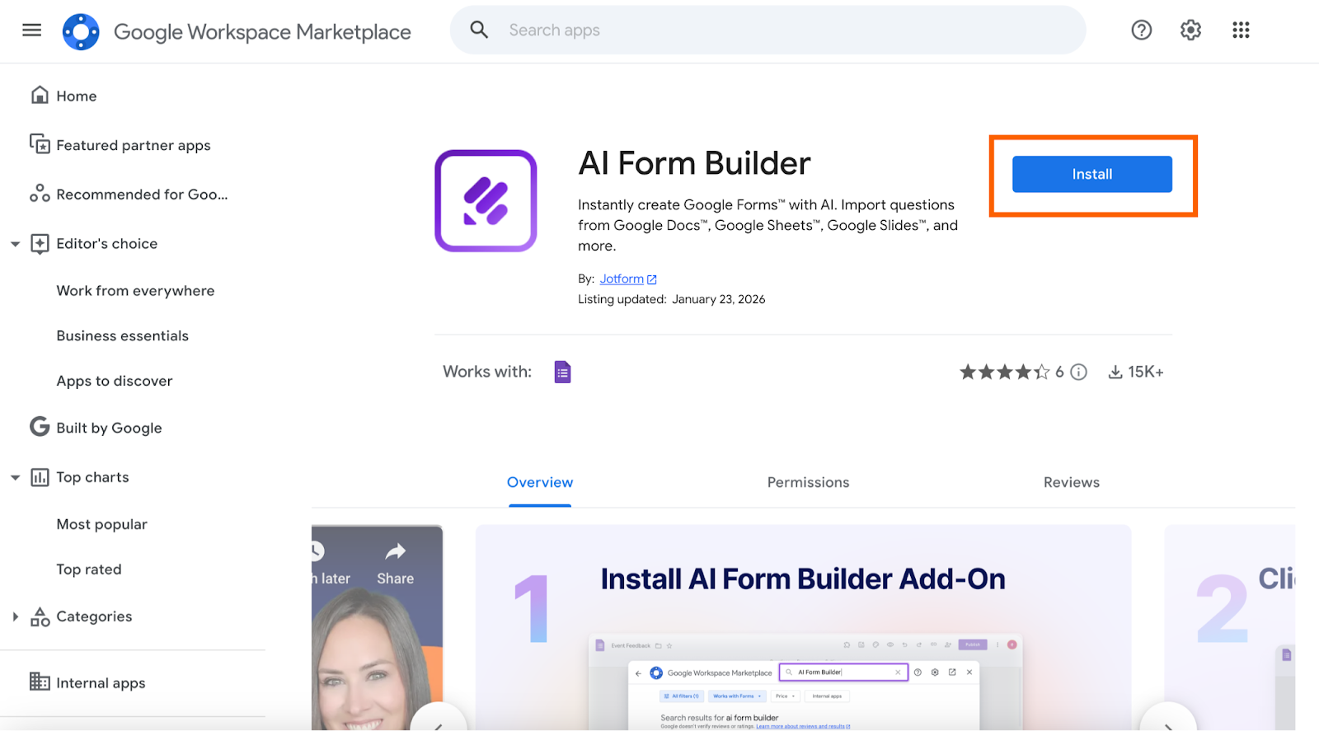Click the download count icon
1319x731 pixels.
coord(1115,372)
